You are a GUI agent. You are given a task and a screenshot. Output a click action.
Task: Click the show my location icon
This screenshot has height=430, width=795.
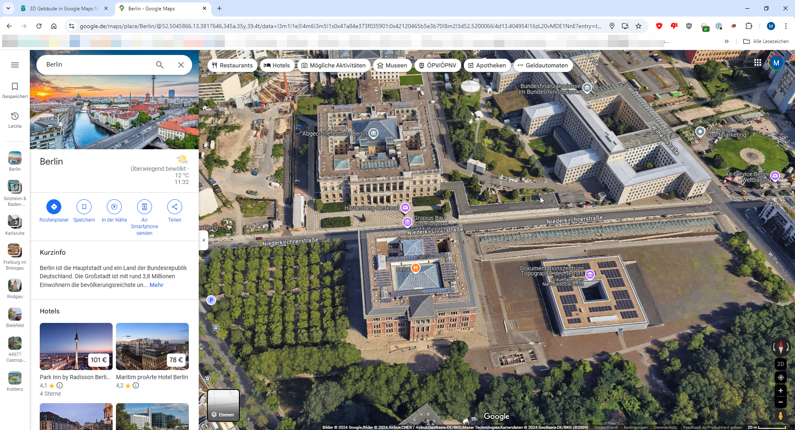pyautogui.click(x=781, y=377)
